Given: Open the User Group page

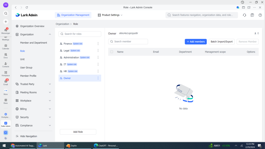Looking at the screenshot, I should point(26,68).
